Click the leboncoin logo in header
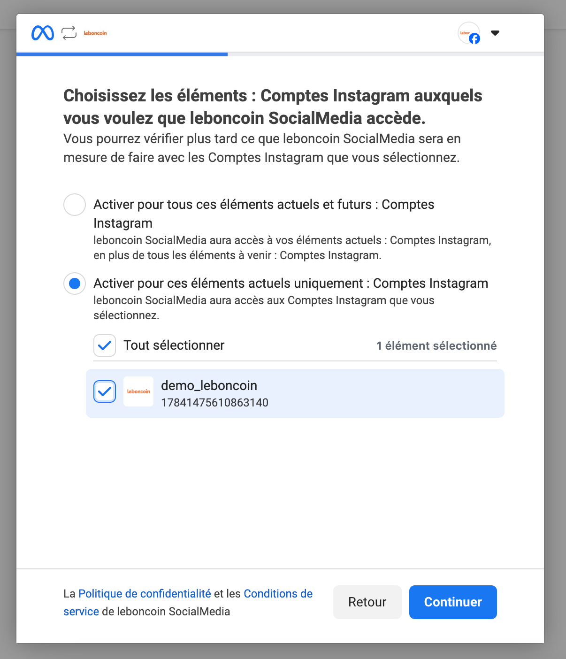The image size is (566, 659). (x=95, y=33)
